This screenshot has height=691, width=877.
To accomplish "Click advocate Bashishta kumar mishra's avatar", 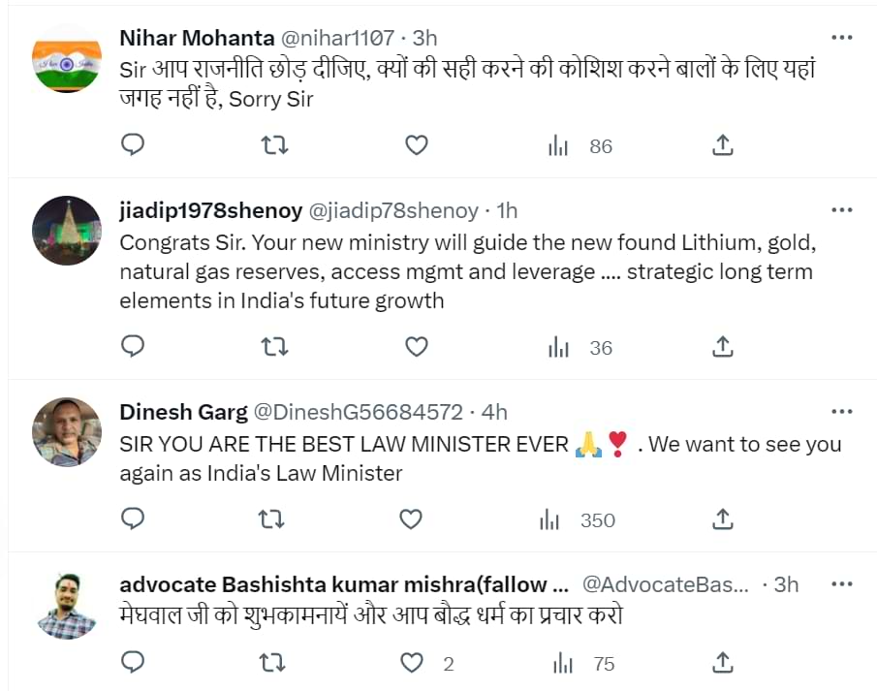I will [x=67, y=606].
